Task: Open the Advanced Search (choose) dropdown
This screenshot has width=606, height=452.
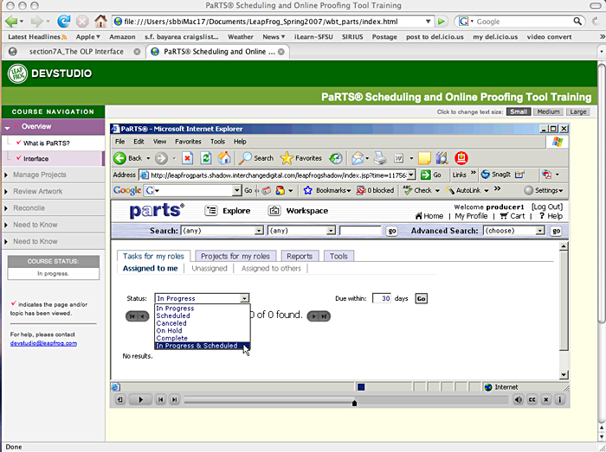Action: click(x=540, y=231)
